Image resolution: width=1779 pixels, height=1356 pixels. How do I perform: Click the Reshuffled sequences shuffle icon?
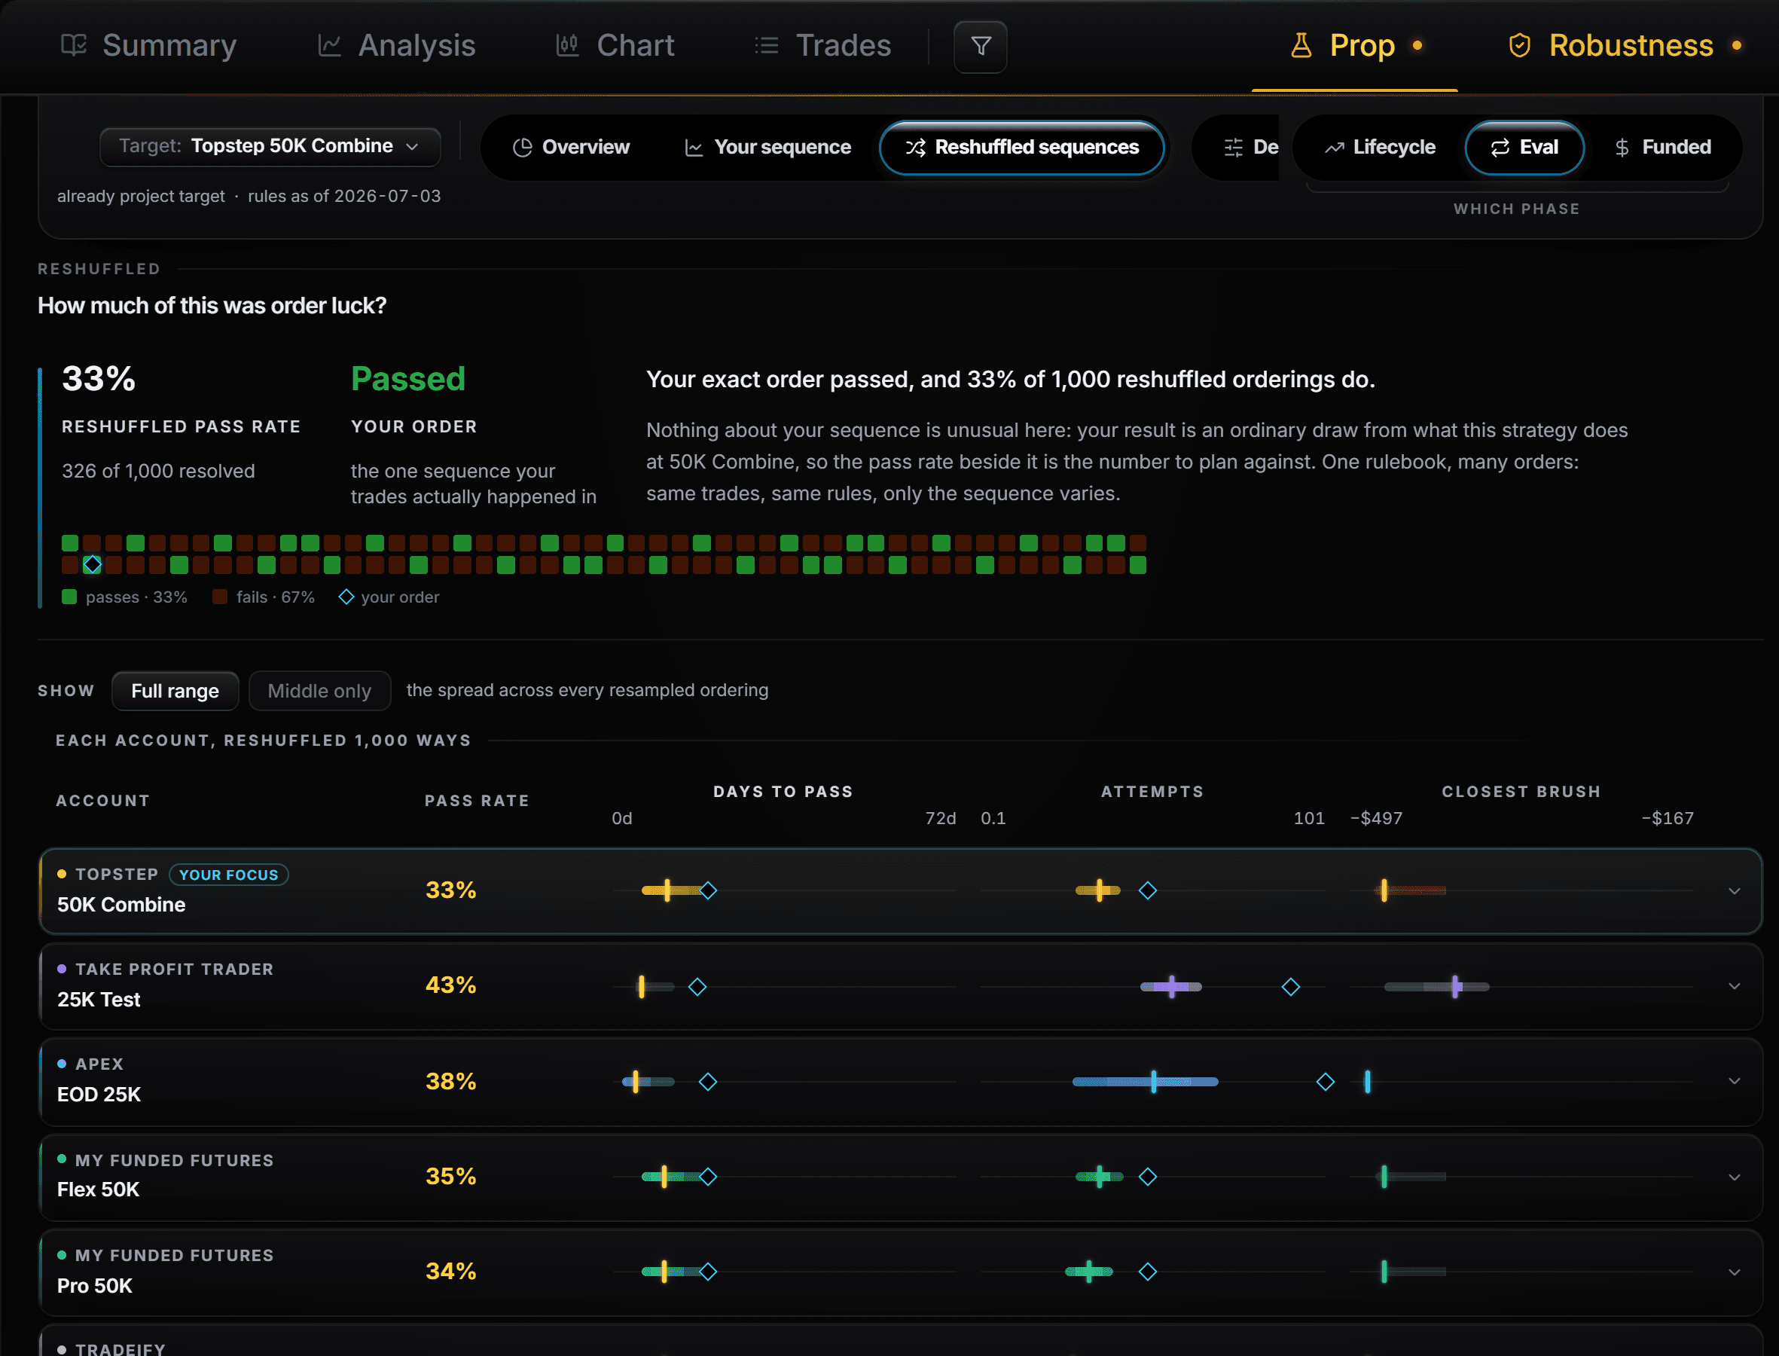tap(916, 148)
